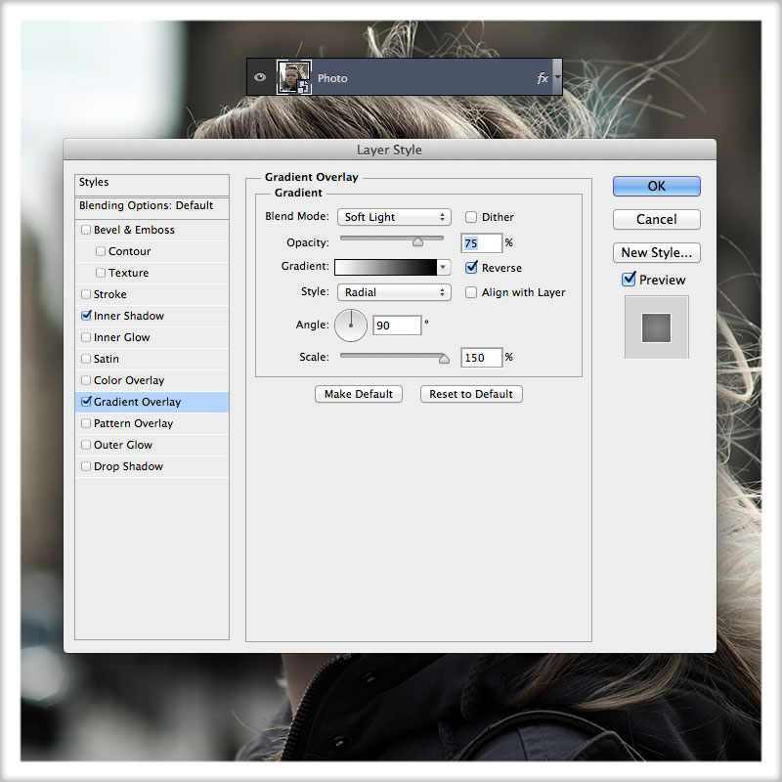Open the Style dropdown set to Radial

tap(394, 292)
